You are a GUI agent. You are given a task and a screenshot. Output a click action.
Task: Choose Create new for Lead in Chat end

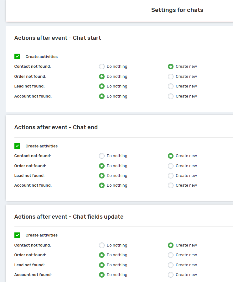(x=171, y=176)
